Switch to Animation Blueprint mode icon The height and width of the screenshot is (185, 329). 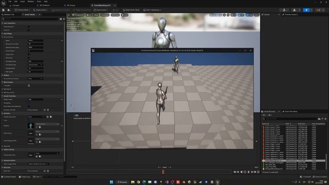(319, 10)
